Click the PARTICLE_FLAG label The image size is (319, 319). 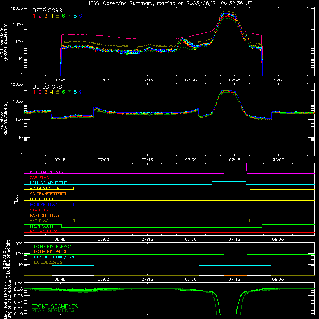coord(45,215)
